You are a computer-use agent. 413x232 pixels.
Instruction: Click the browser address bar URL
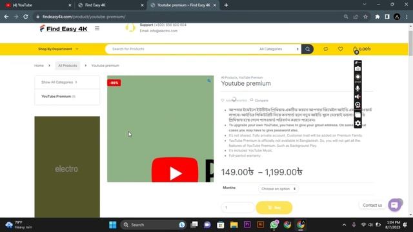84,17
